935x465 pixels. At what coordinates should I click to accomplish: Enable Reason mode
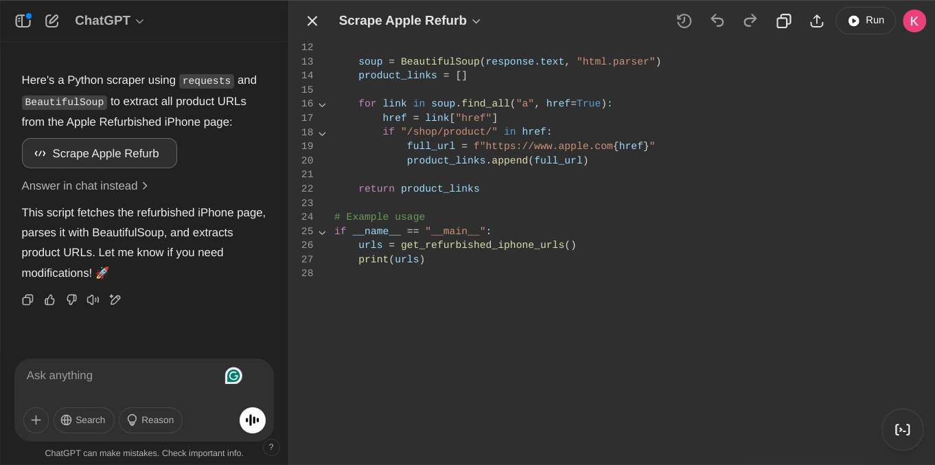pyautogui.click(x=150, y=420)
